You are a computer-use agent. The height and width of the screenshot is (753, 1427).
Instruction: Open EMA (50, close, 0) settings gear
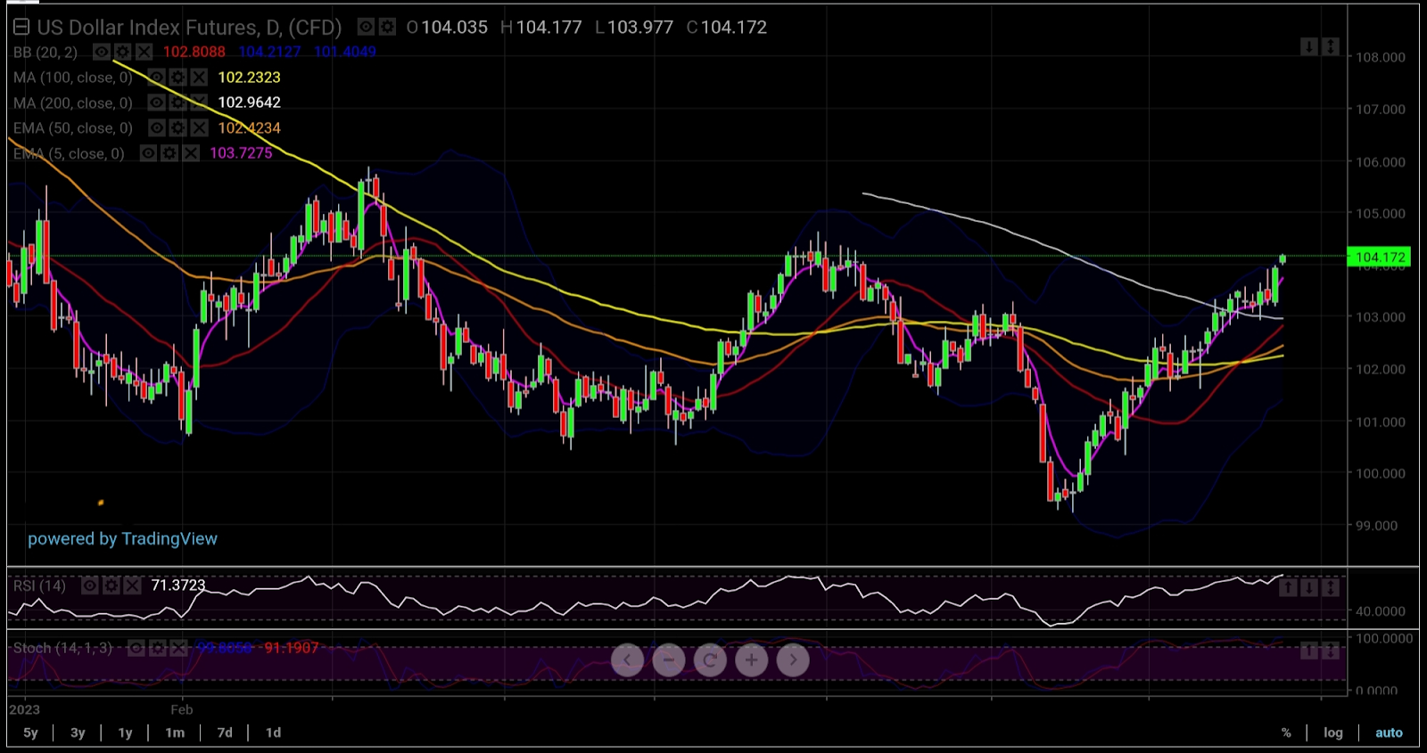pyautogui.click(x=177, y=128)
